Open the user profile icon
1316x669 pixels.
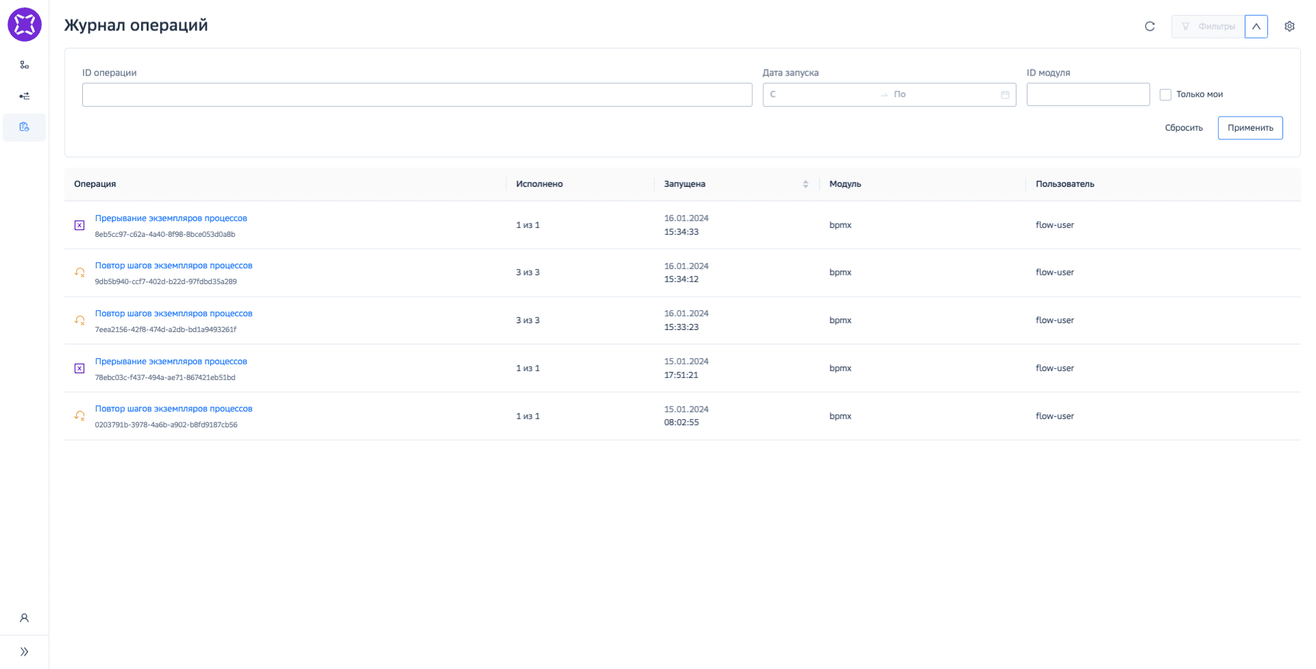[25, 618]
